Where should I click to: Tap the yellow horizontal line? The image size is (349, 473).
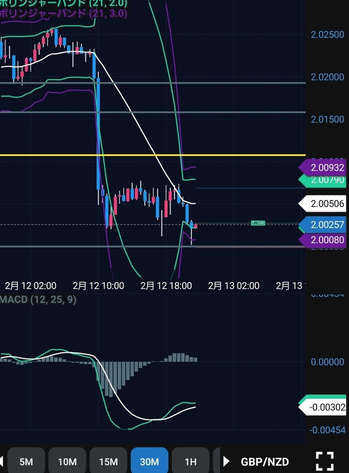(x=153, y=155)
